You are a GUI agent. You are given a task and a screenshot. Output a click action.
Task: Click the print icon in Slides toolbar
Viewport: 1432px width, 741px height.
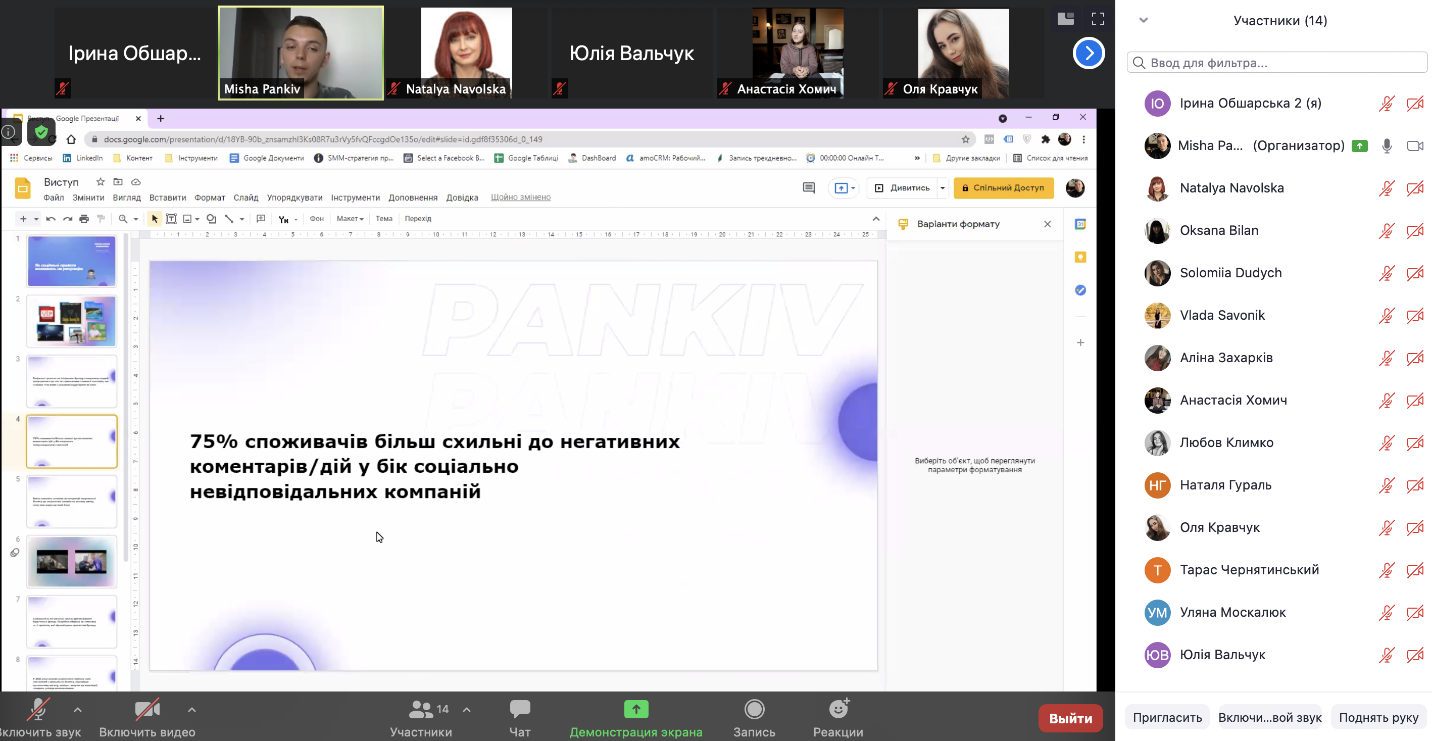(84, 219)
